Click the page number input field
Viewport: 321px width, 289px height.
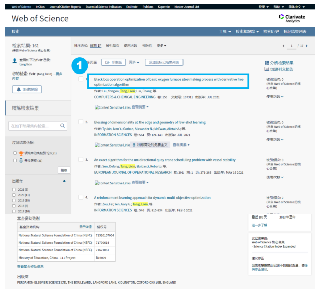pyautogui.click(x=291, y=46)
